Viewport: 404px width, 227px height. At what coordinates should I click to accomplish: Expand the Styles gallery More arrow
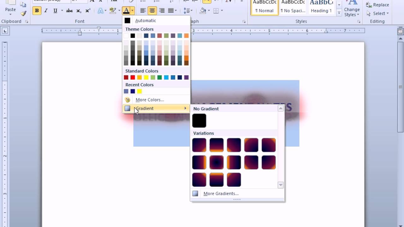pos(339,13)
